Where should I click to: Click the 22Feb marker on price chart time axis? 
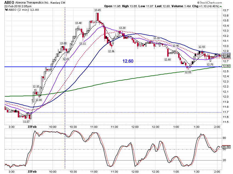point(32,127)
